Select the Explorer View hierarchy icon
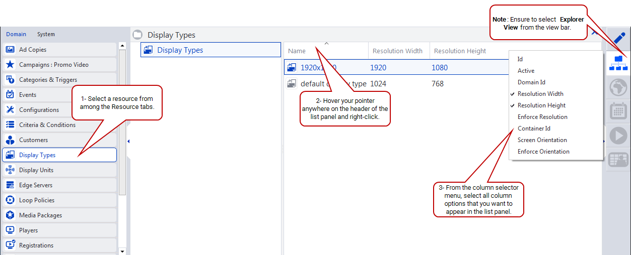 click(x=618, y=63)
